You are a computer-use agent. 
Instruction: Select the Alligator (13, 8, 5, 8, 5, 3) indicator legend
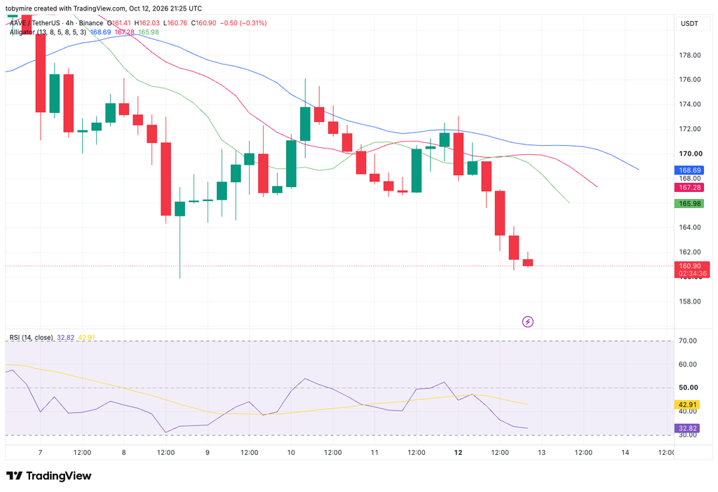pos(48,32)
